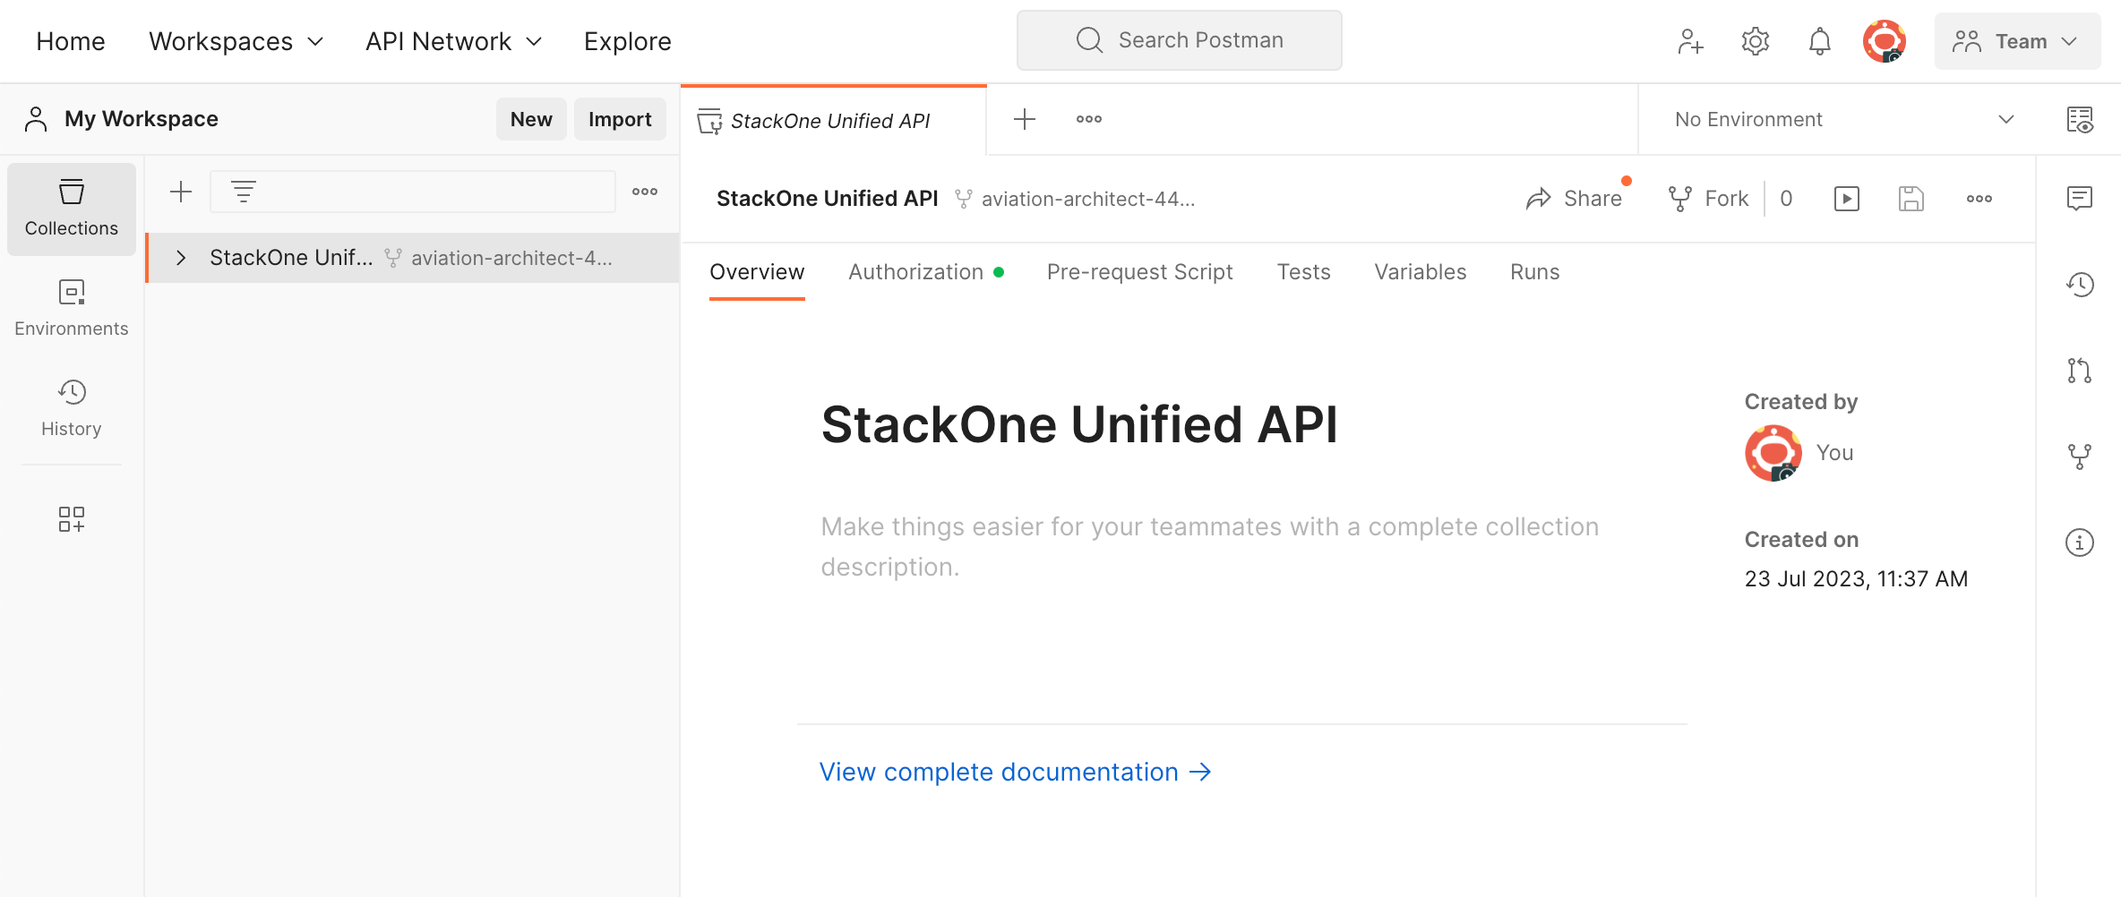Open settings gear icon
Screen dimensions: 2121x897
[1755, 41]
